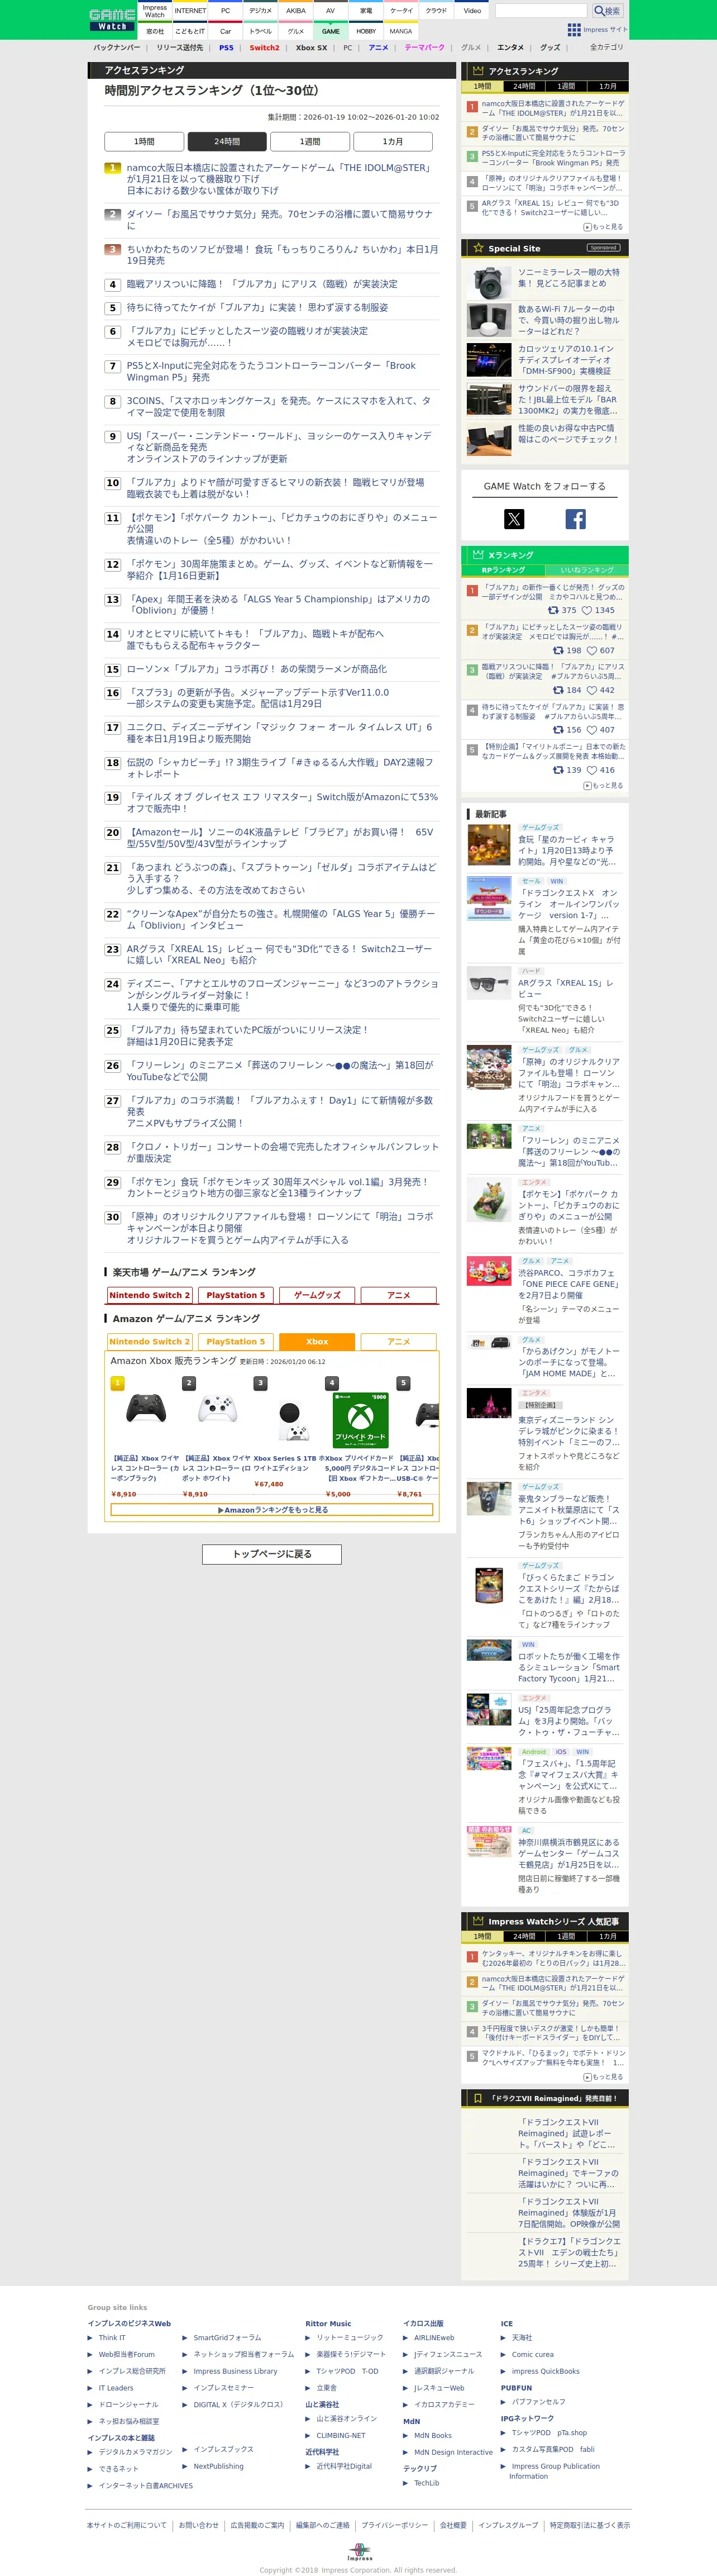The image size is (717, 2576).
Task: Select 24時間 tab in sidebar アクセスランキング
Action: 524,87
